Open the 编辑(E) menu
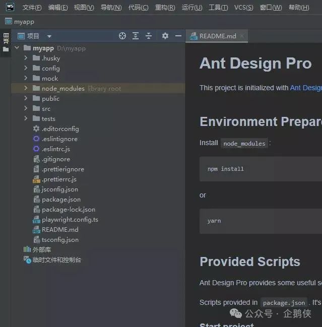This screenshot has height=327, width=322. (x=58, y=8)
